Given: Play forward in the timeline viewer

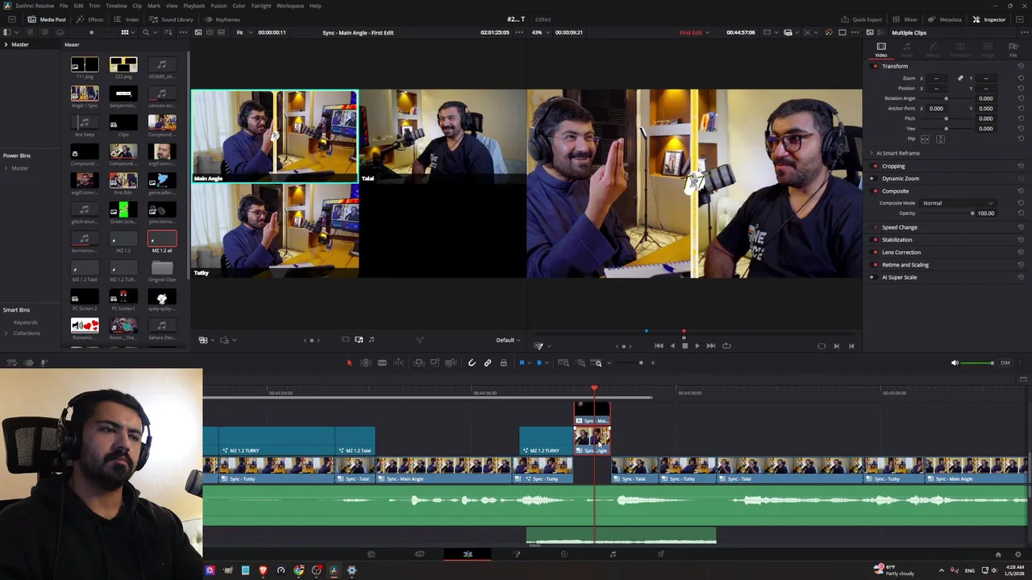Looking at the screenshot, I should 697,346.
